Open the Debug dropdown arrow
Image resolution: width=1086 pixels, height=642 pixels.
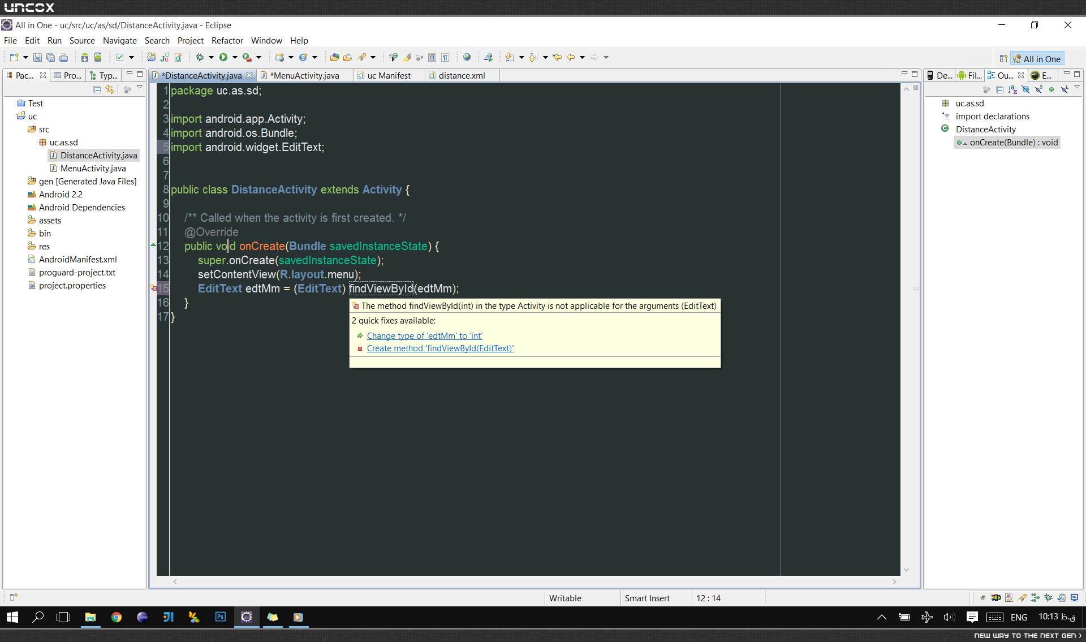[x=211, y=57]
